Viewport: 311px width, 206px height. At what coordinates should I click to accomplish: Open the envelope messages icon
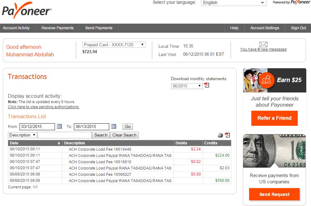point(263,44)
